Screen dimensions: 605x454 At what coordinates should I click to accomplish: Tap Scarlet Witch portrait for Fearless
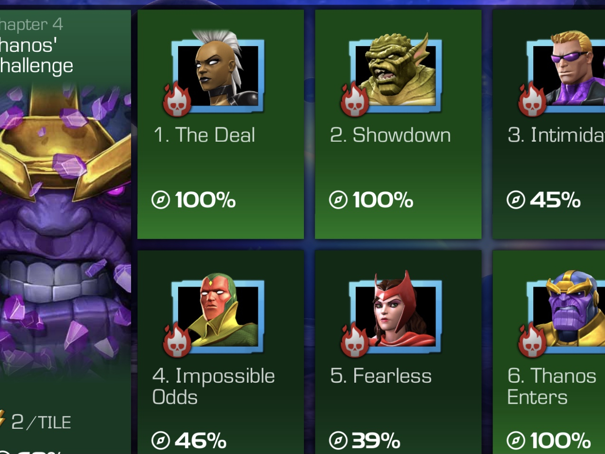click(395, 312)
